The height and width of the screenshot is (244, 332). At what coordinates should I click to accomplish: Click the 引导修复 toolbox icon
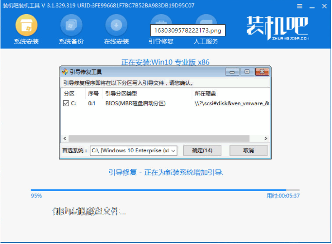pyautogui.click(x=161, y=19)
